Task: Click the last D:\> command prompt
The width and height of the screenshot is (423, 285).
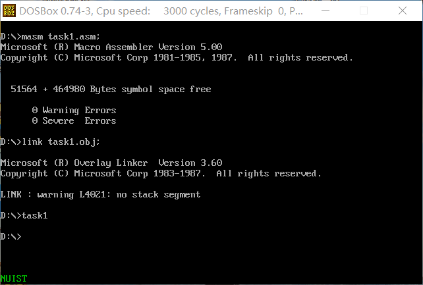Action: click(x=11, y=236)
